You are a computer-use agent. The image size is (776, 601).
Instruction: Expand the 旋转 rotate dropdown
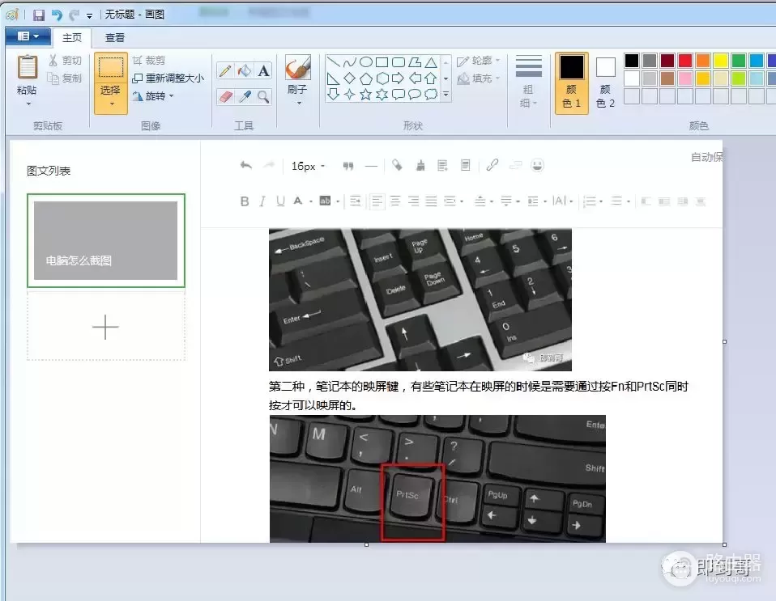(x=154, y=96)
